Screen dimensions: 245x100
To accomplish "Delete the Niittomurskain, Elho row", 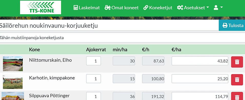I will (x=237, y=62).
